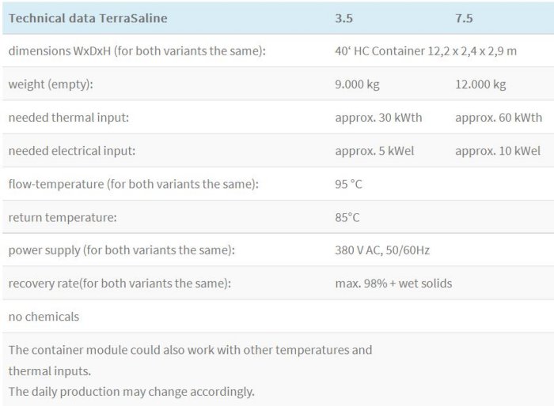Click the dimensions WxDxH row label
Viewport: 554px width, 406px height.
coord(136,51)
